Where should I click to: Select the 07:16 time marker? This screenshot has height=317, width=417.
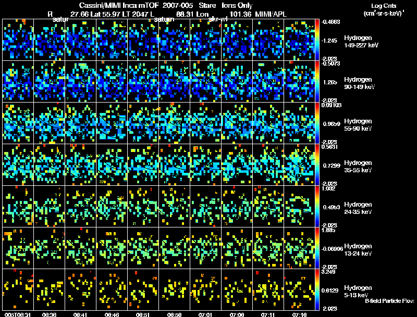[x=299, y=315]
